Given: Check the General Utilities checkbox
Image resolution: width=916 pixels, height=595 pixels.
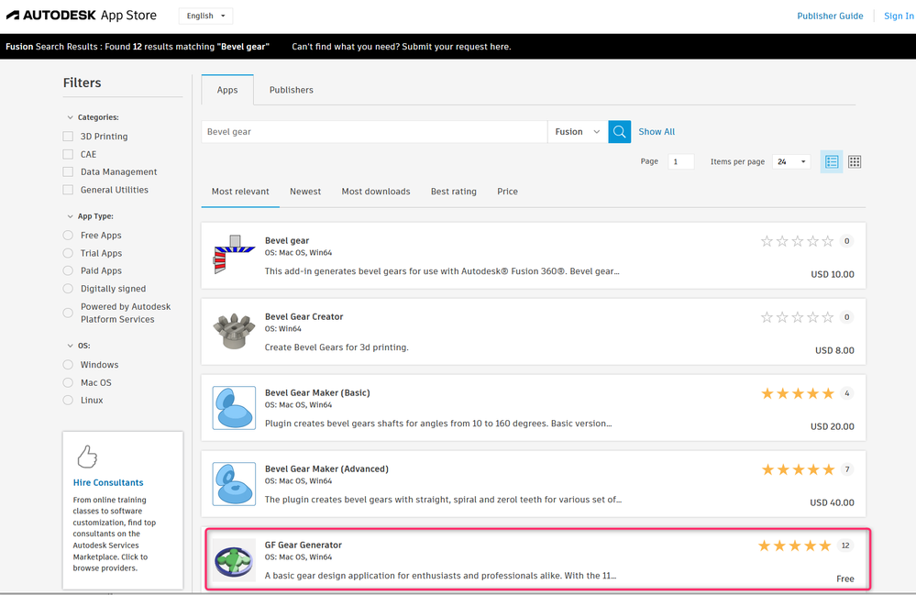Looking at the screenshot, I should click(x=68, y=190).
